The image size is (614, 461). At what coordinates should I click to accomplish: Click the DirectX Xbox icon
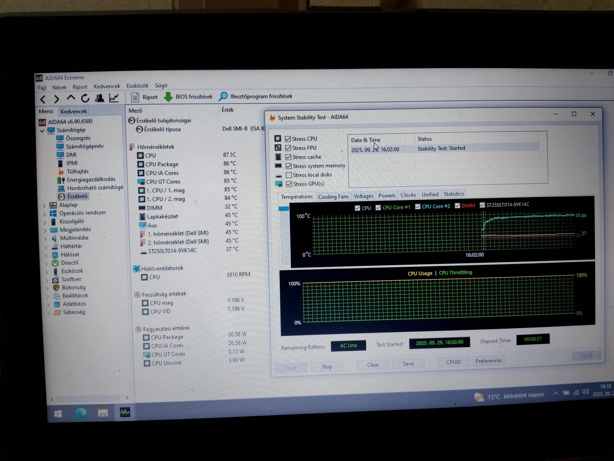tap(55, 263)
